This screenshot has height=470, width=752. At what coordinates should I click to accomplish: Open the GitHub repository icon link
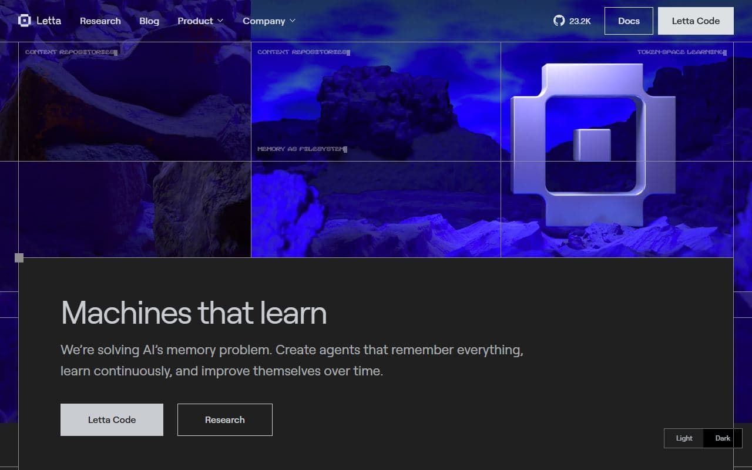(559, 21)
